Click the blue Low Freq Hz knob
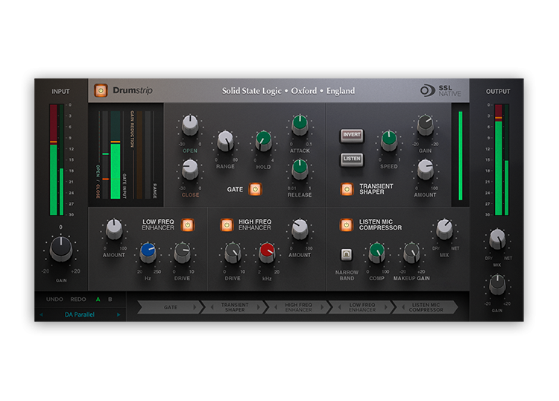Screen dimensions: 559x401 coord(148,253)
